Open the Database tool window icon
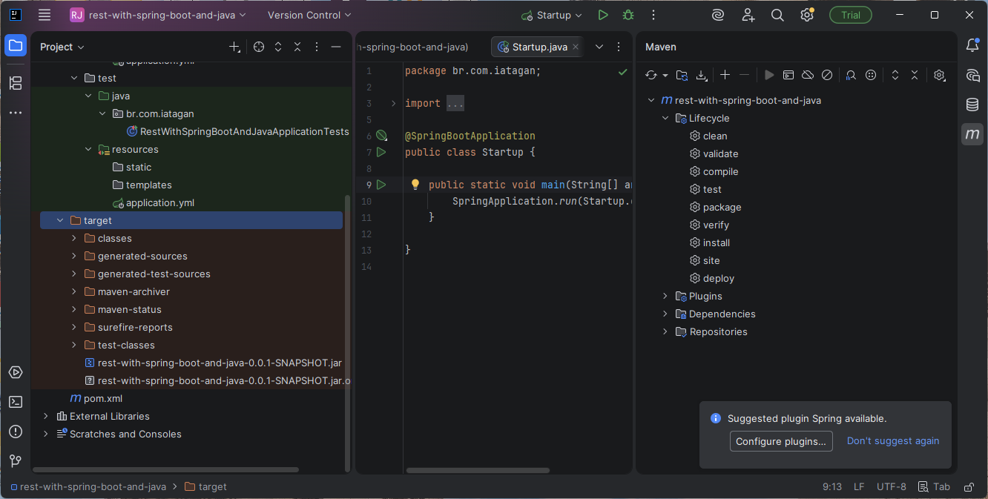The image size is (988, 499). [x=972, y=105]
